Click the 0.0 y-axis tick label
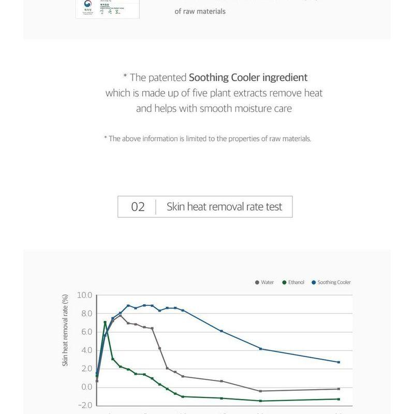This screenshot has width=414, height=414. [x=86, y=387]
